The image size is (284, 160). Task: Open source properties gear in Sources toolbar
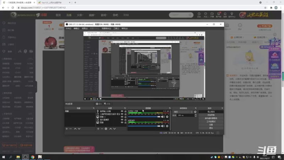tap(106, 129)
